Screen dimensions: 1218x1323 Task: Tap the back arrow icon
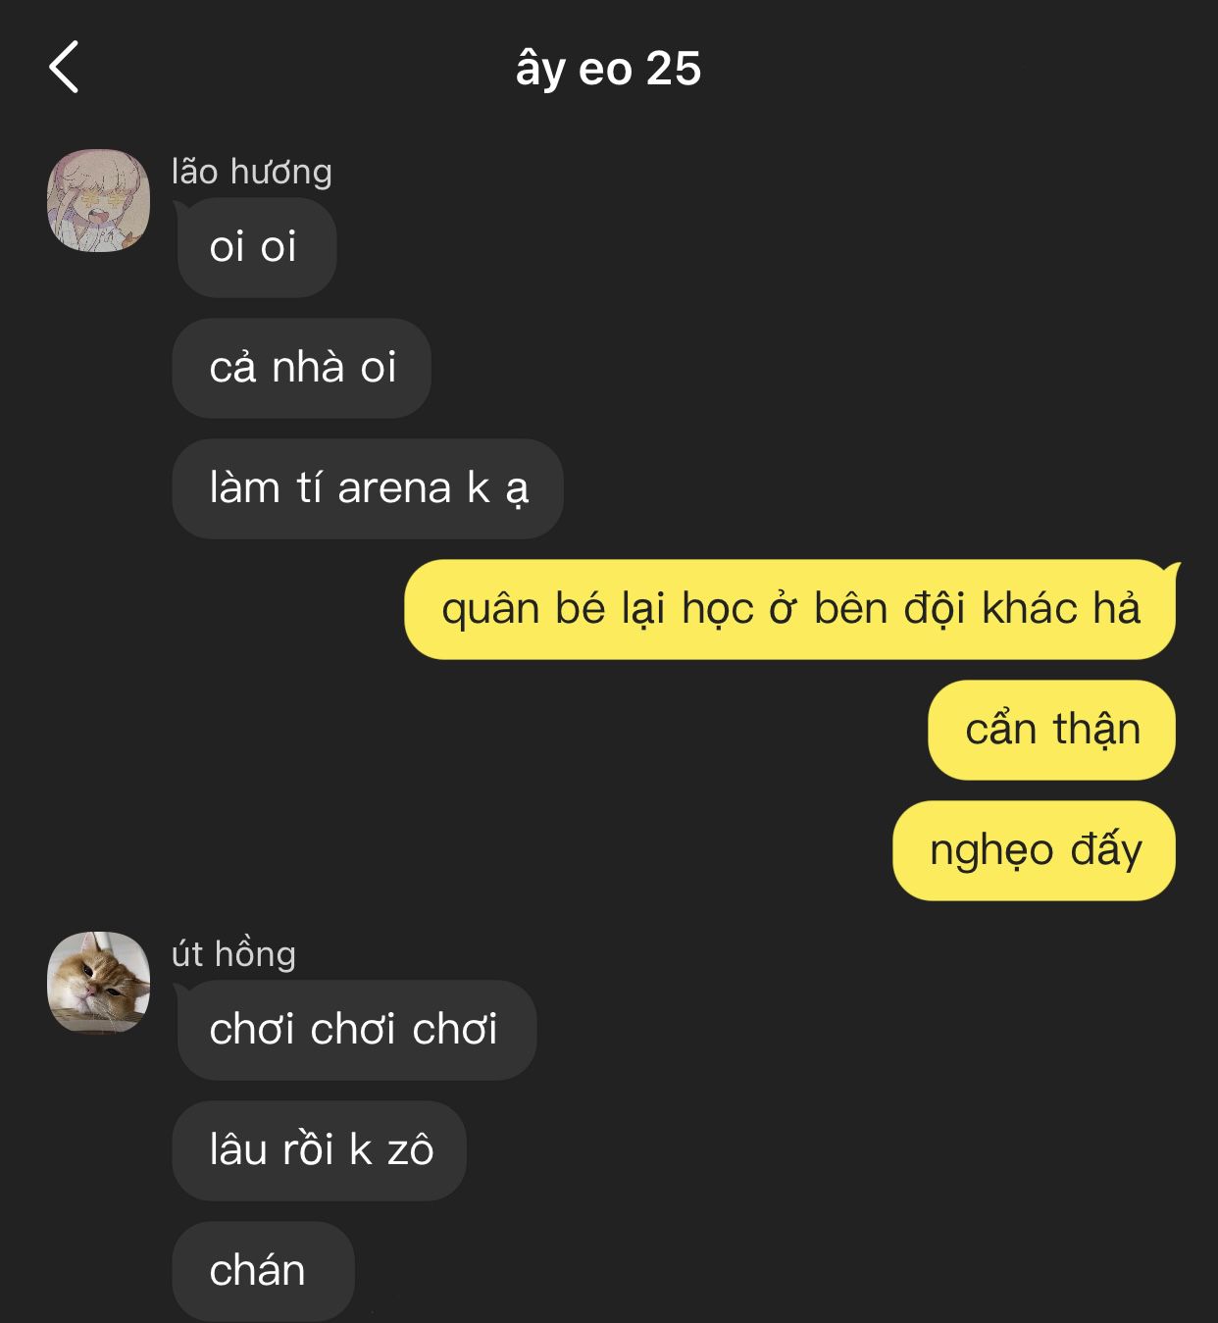coord(64,68)
